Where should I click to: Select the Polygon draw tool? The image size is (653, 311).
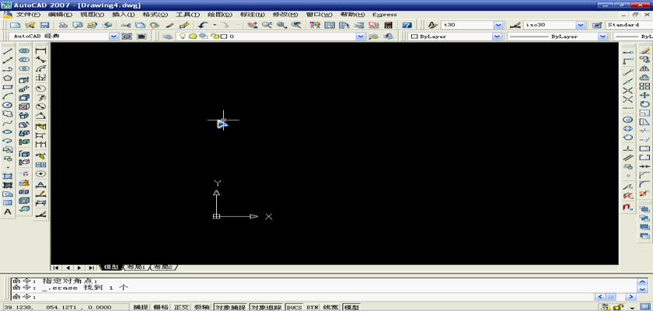(x=8, y=79)
